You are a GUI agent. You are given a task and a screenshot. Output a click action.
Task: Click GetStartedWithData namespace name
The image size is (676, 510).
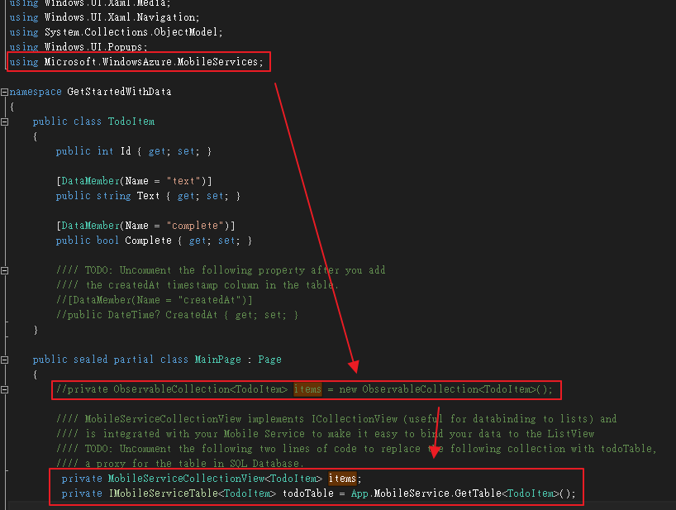[120, 92]
